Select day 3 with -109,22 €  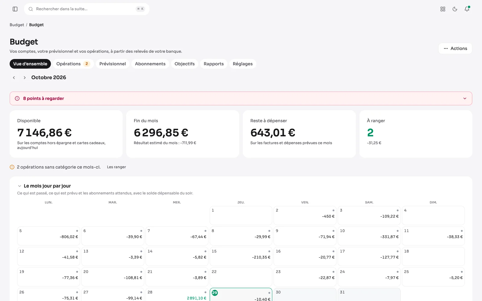[x=369, y=216]
